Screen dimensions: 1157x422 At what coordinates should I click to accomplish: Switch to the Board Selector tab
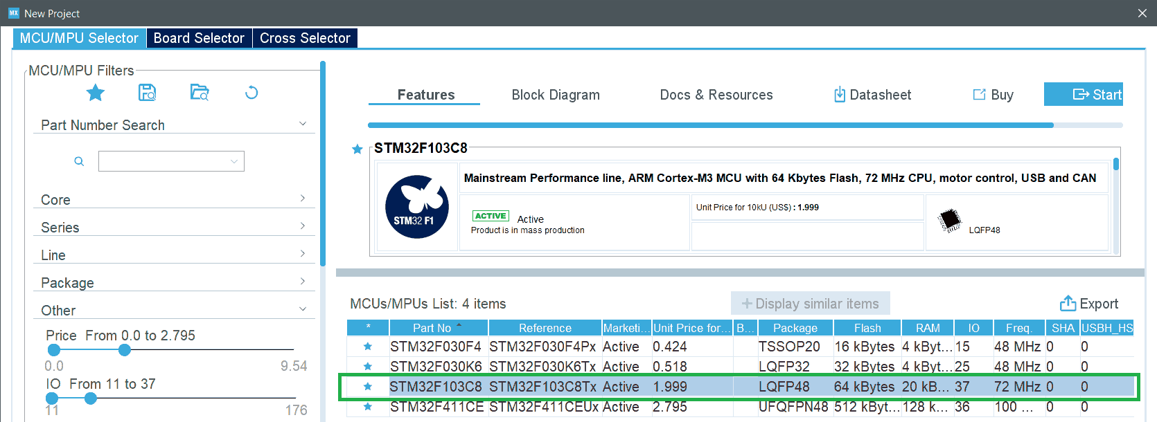(x=199, y=38)
